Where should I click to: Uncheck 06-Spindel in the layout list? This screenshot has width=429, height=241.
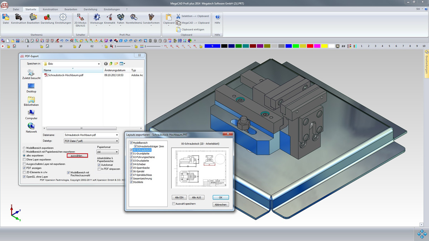[x=131, y=171]
